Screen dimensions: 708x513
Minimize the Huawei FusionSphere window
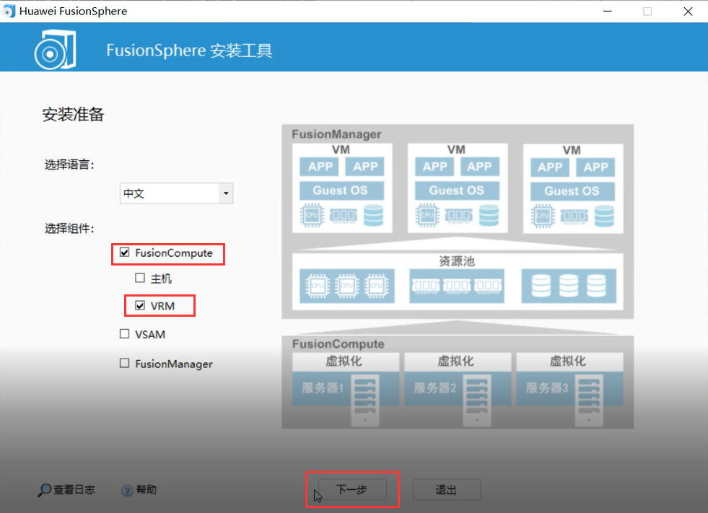coord(608,12)
